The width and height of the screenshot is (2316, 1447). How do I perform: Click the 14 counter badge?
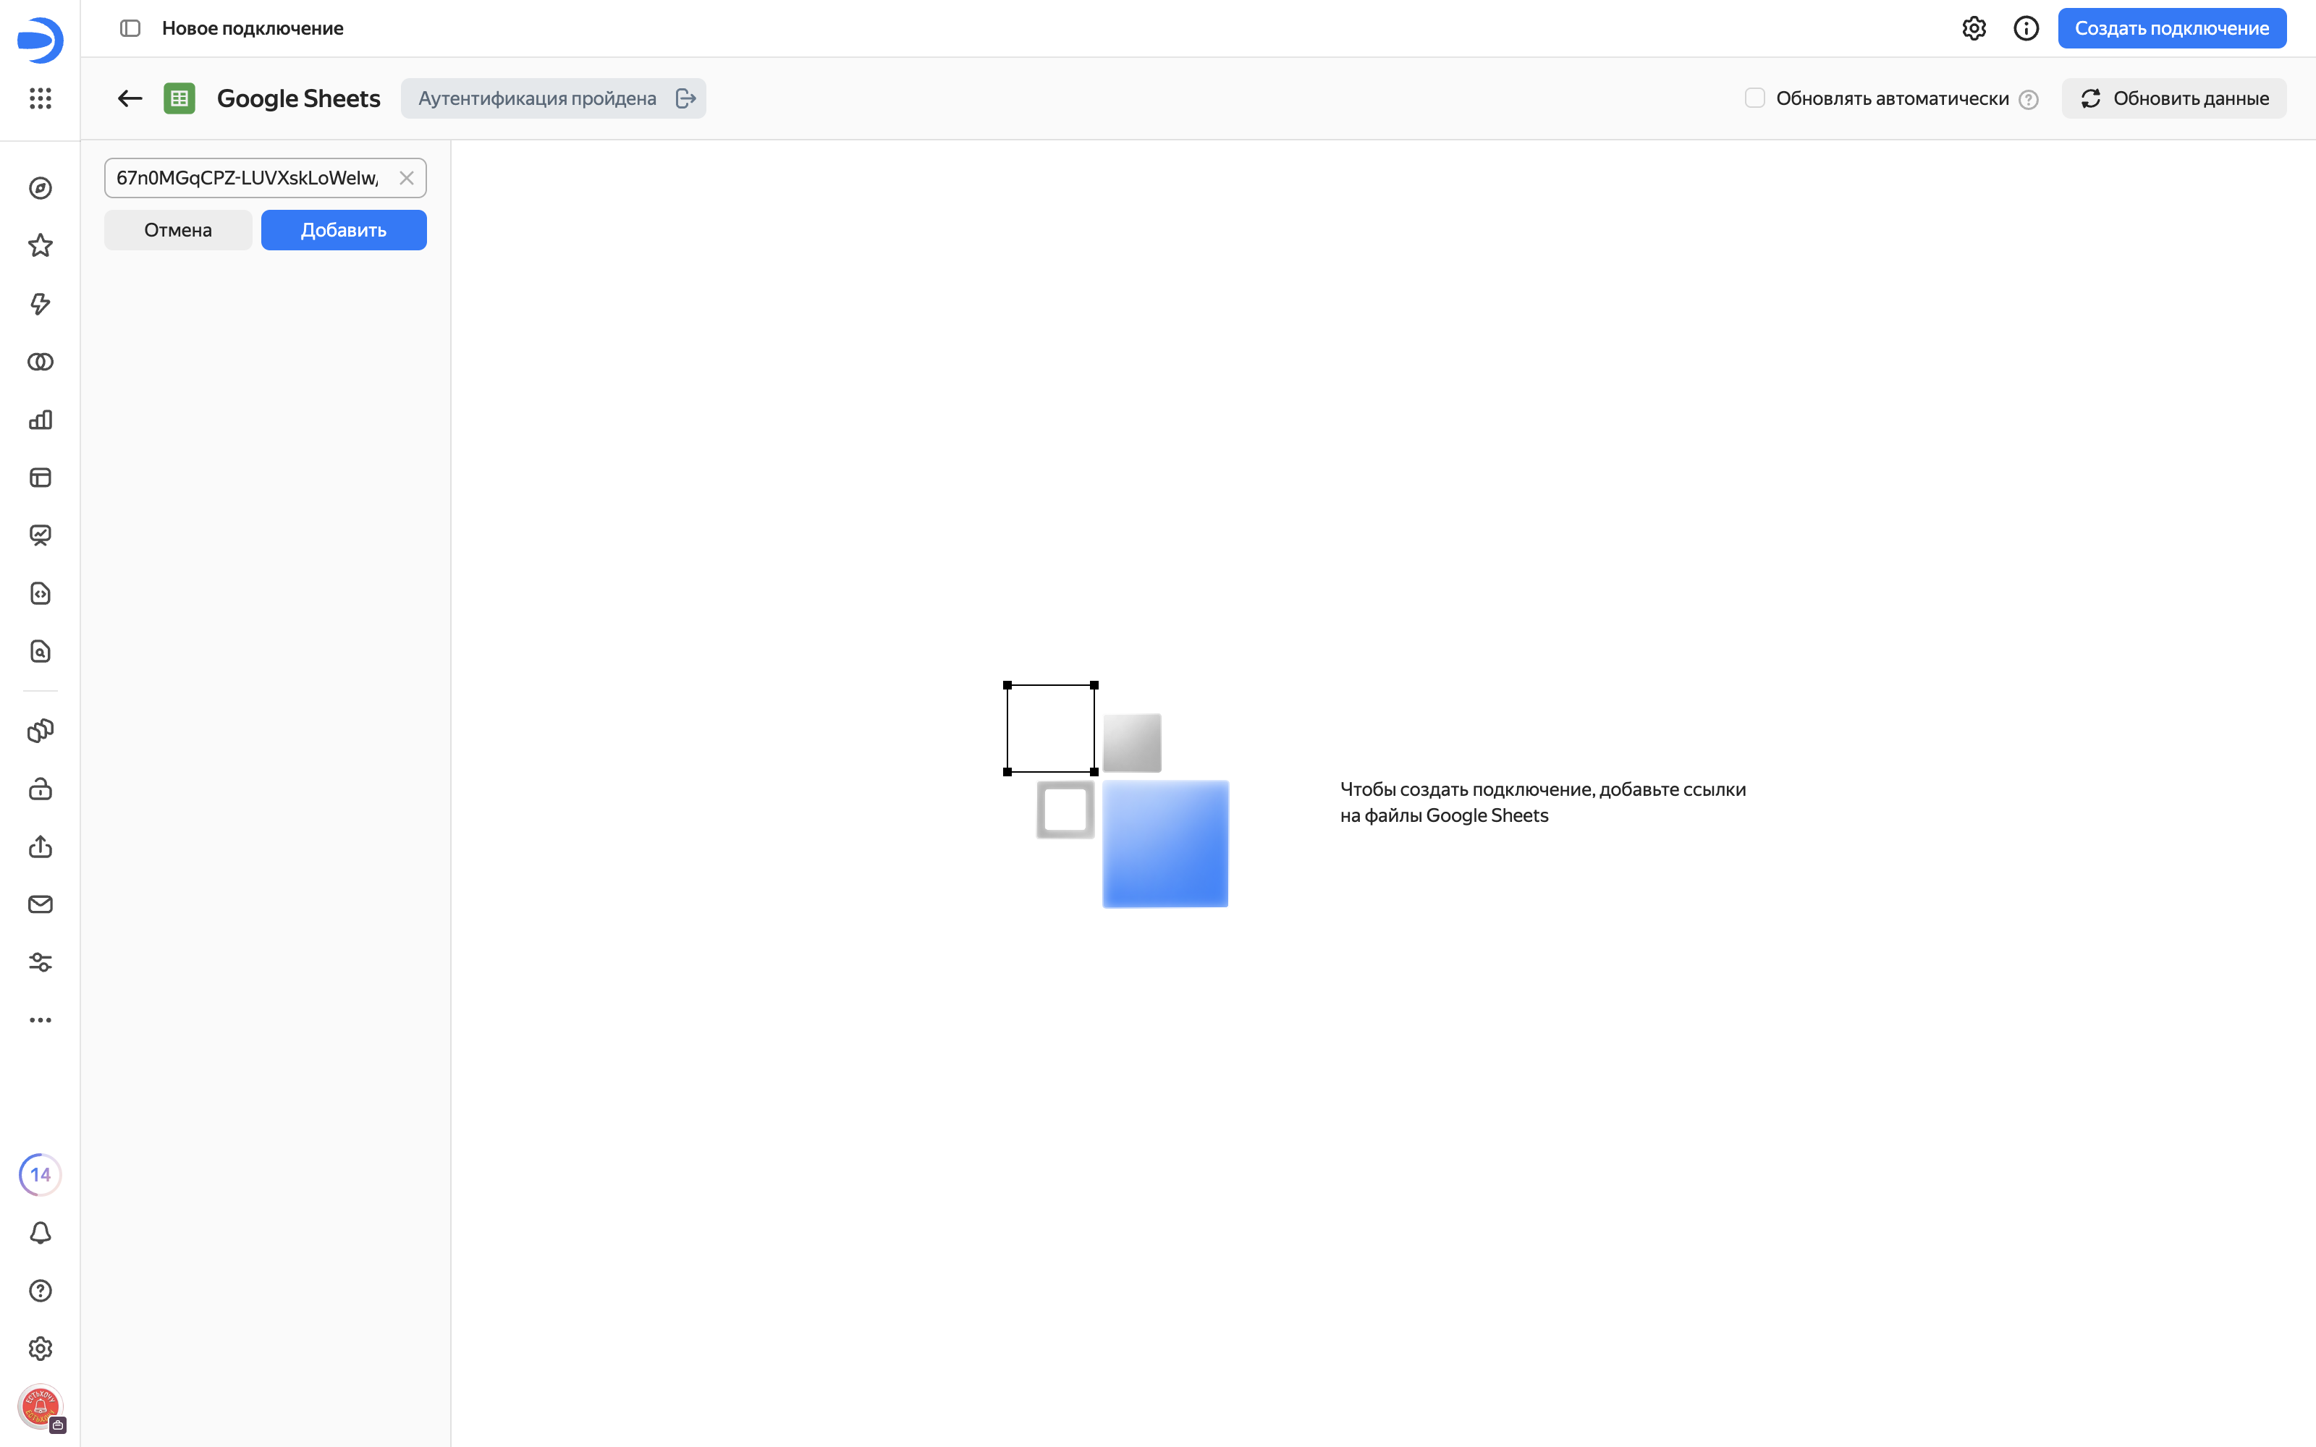(x=41, y=1174)
